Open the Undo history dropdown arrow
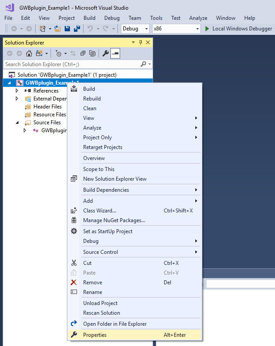The height and width of the screenshot is (346, 275). [x=98, y=29]
